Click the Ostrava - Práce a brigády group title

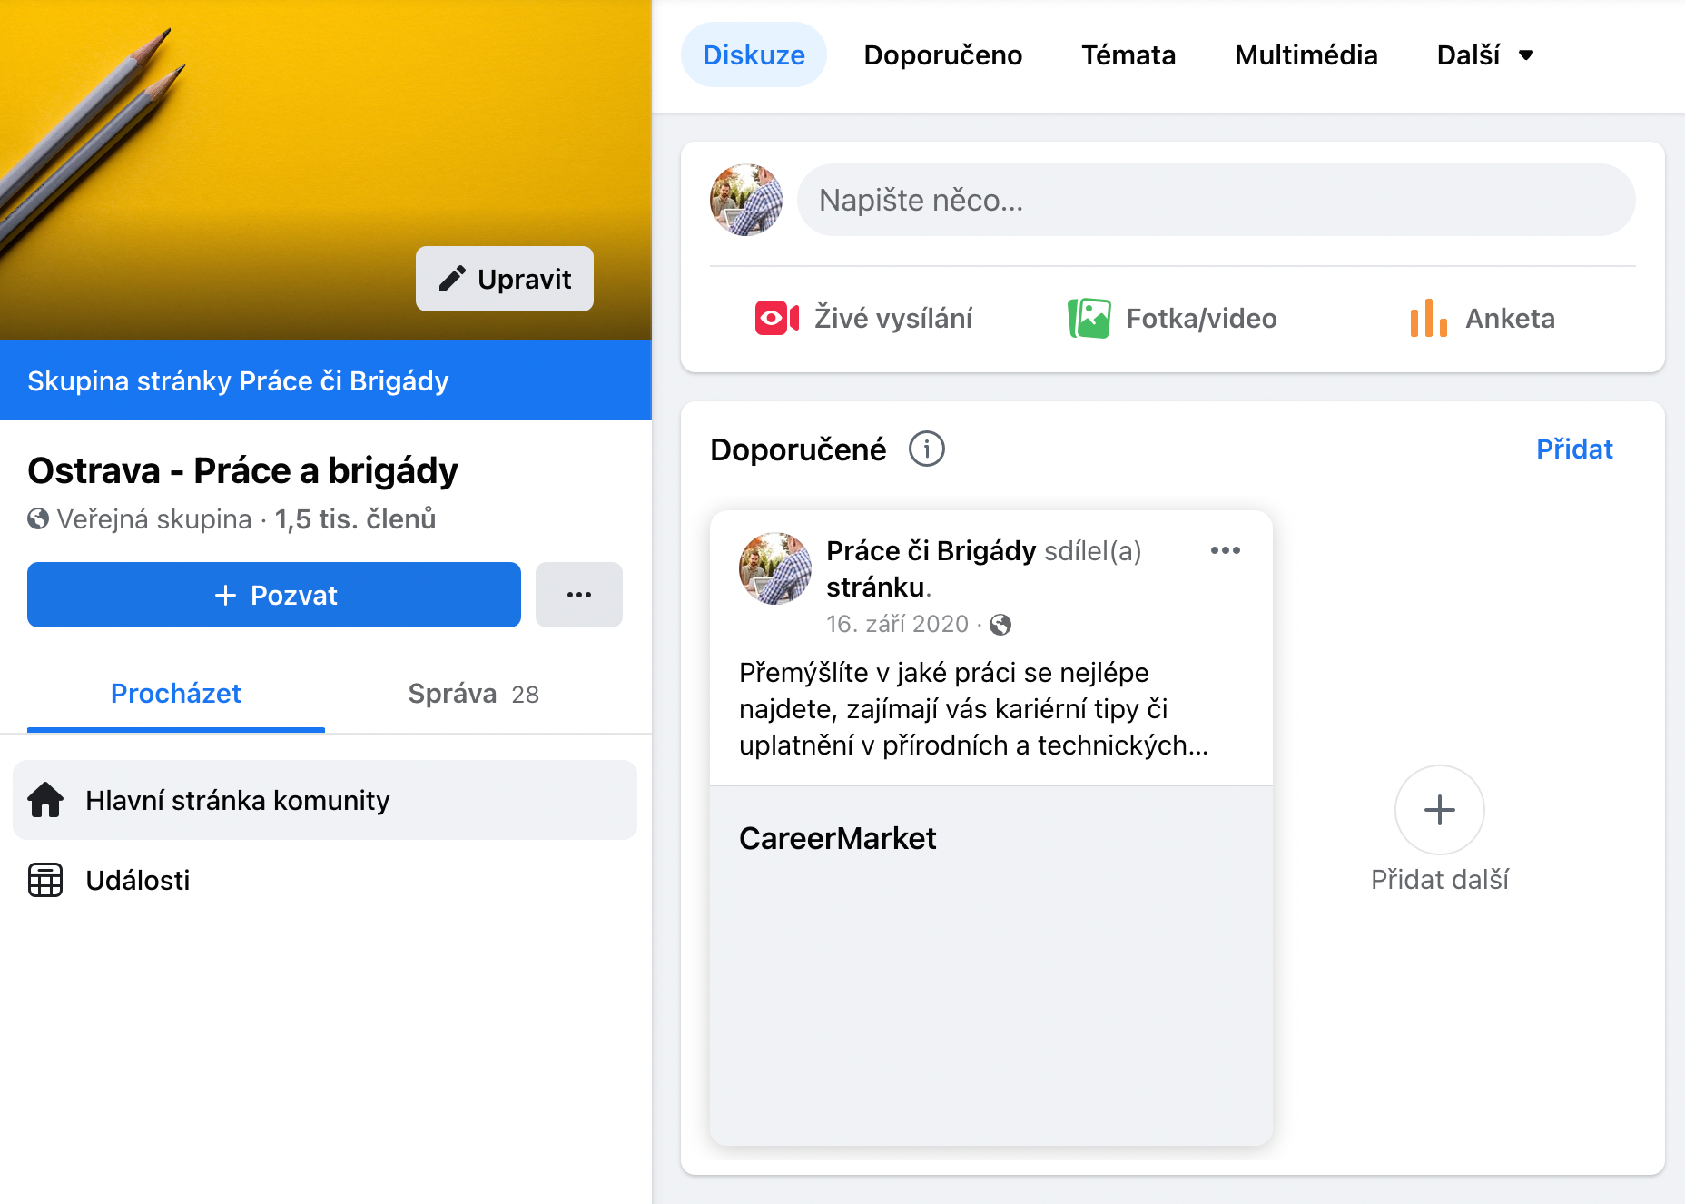coord(242,470)
